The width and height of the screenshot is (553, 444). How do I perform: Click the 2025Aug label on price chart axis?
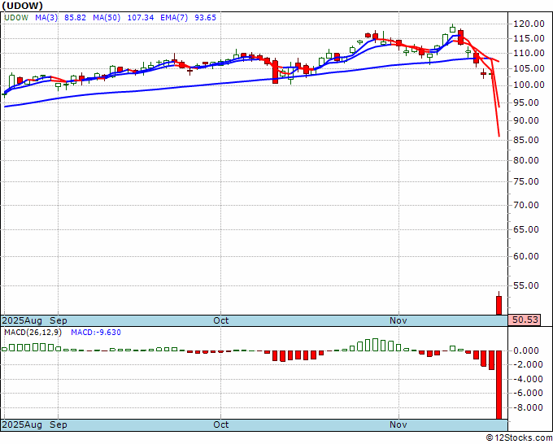point(22,320)
